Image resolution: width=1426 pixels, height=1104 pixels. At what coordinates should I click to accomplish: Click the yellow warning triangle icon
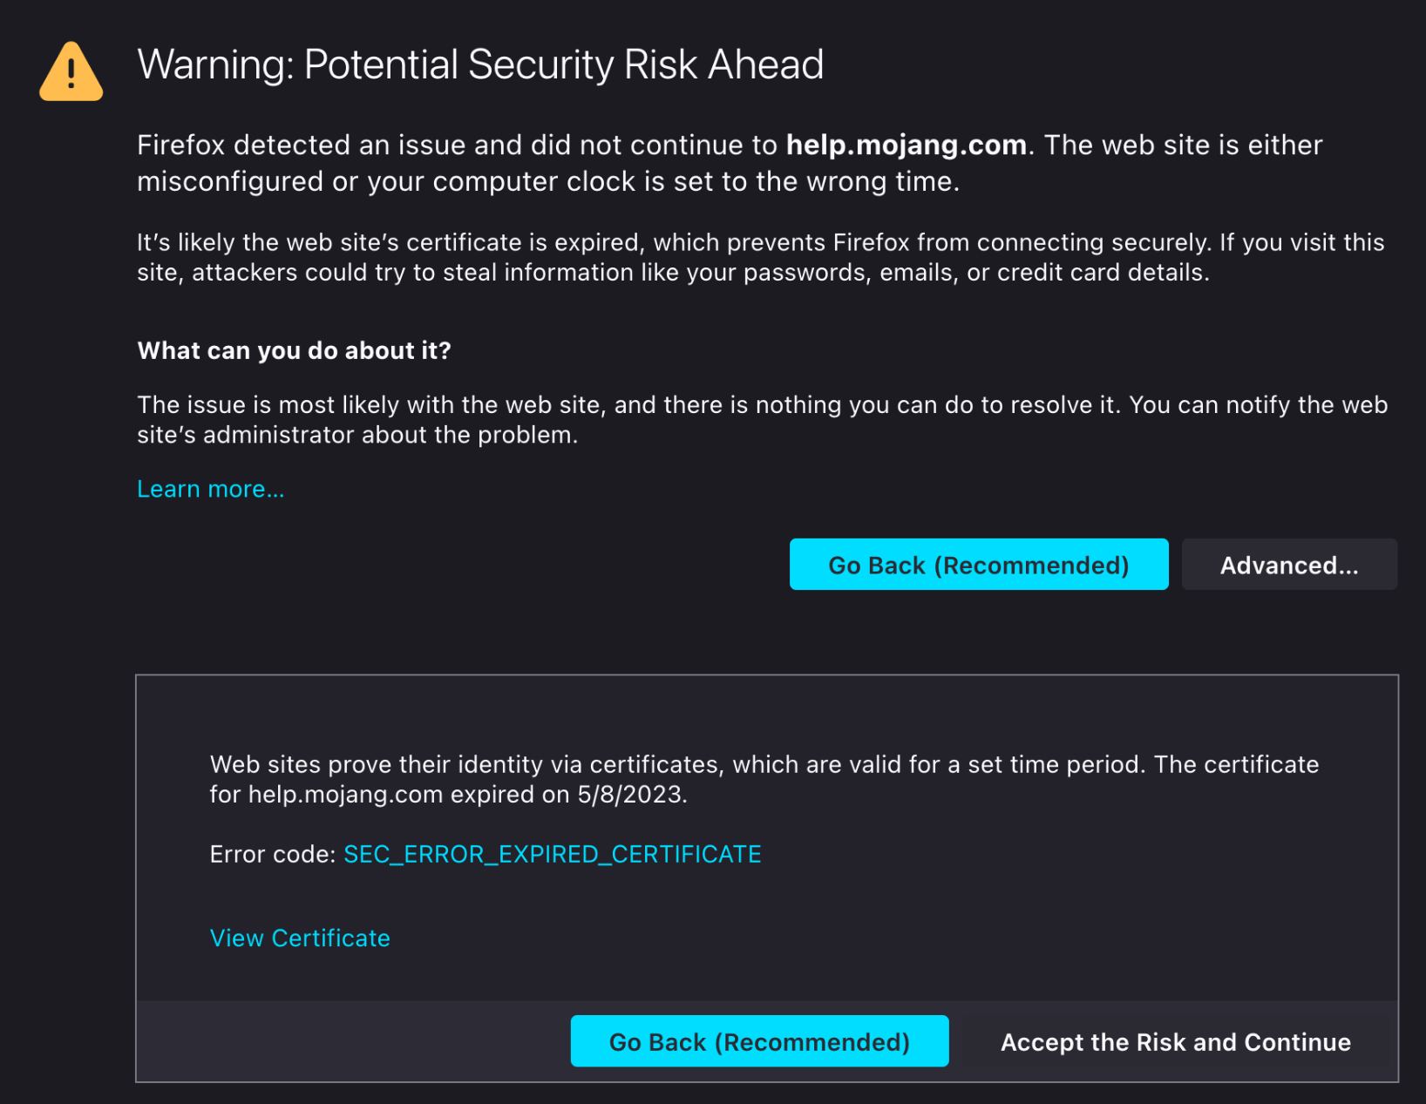click(71, 72)
